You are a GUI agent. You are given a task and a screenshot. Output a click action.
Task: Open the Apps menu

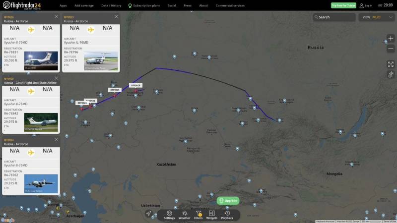(x=63, y=5)
